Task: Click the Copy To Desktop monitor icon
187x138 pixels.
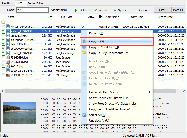Action: 84,47
